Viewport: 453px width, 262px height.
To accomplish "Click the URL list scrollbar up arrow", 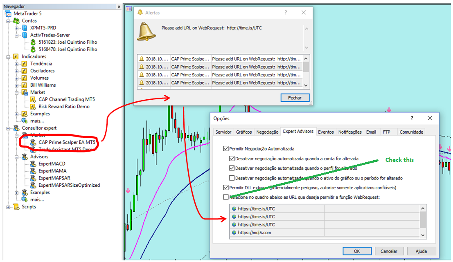I will [x=423, y=208].
